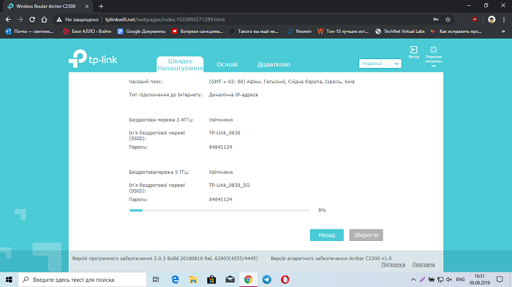Reload the router page
512x287 pixels.
pyautogui.click(x=32, y=20)
